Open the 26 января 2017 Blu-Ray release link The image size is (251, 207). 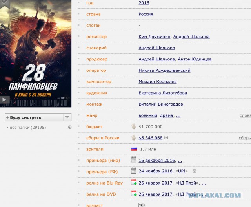tap(155, 183)
